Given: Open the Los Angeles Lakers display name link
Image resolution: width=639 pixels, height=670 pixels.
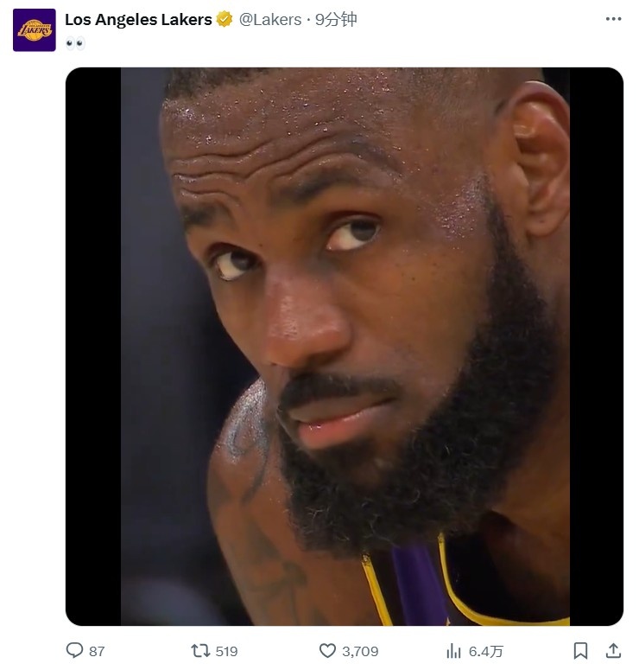Looking at the screenshot, I should [x=138, y=19].
